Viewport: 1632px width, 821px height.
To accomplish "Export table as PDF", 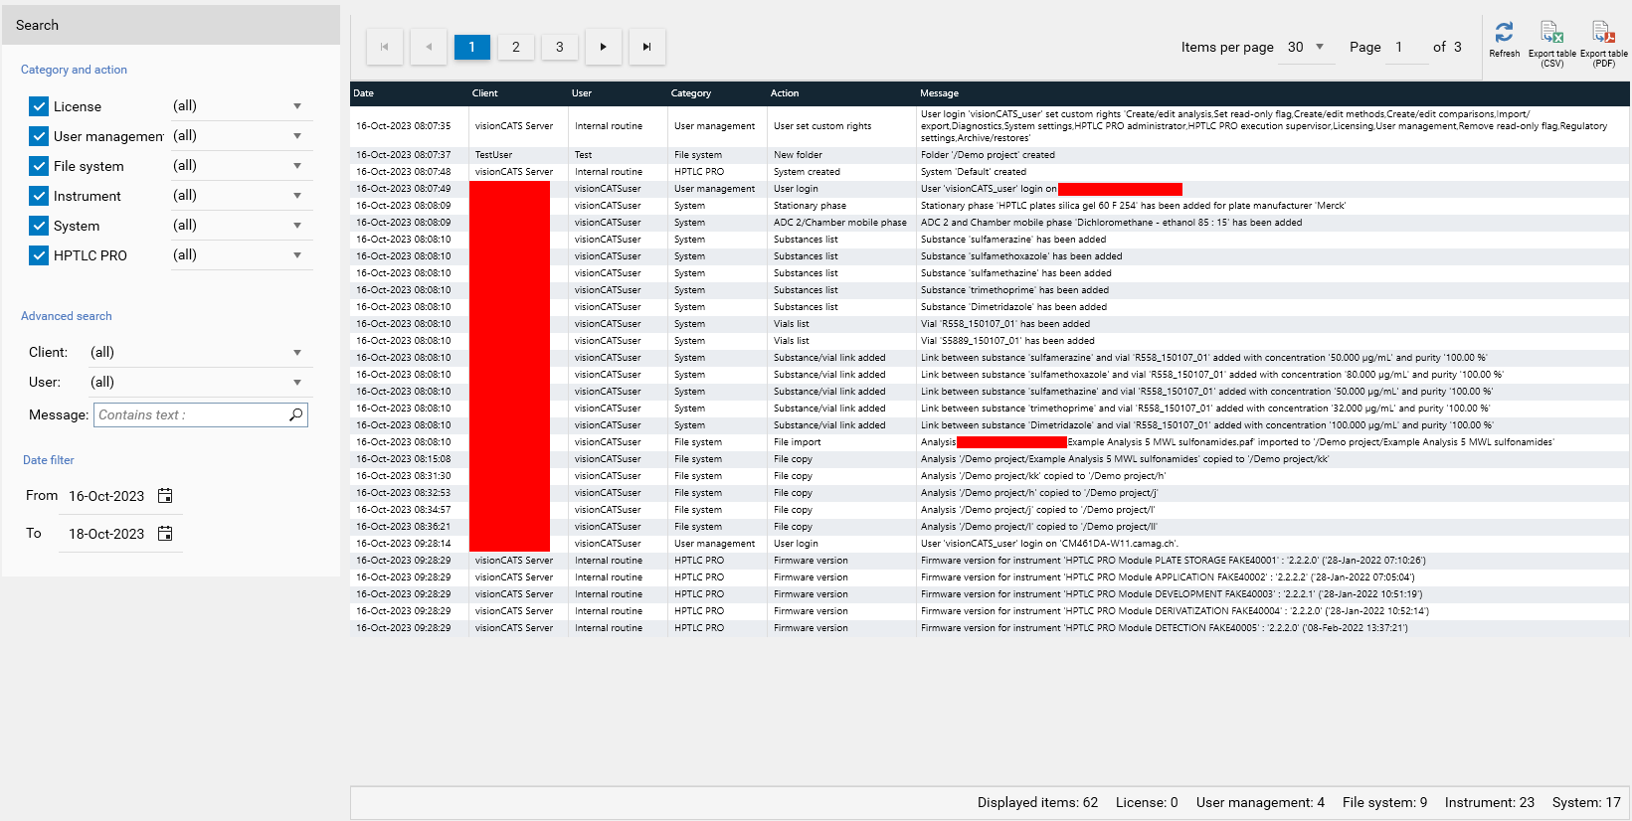I will point(1603,33).
